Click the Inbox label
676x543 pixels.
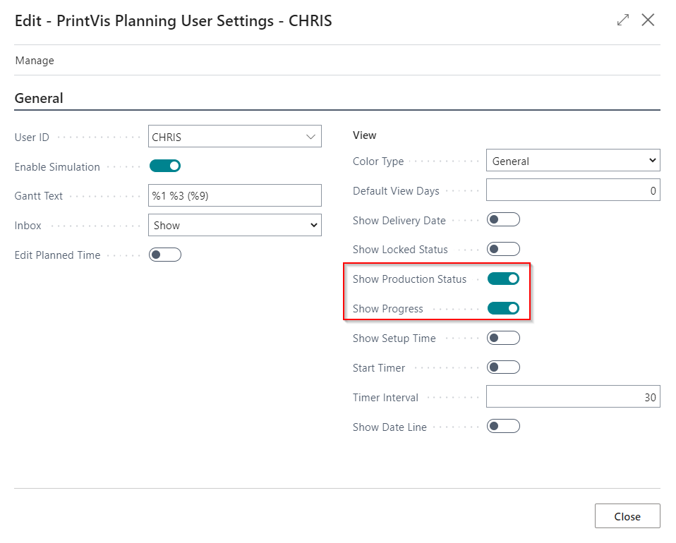coord(28,226)
